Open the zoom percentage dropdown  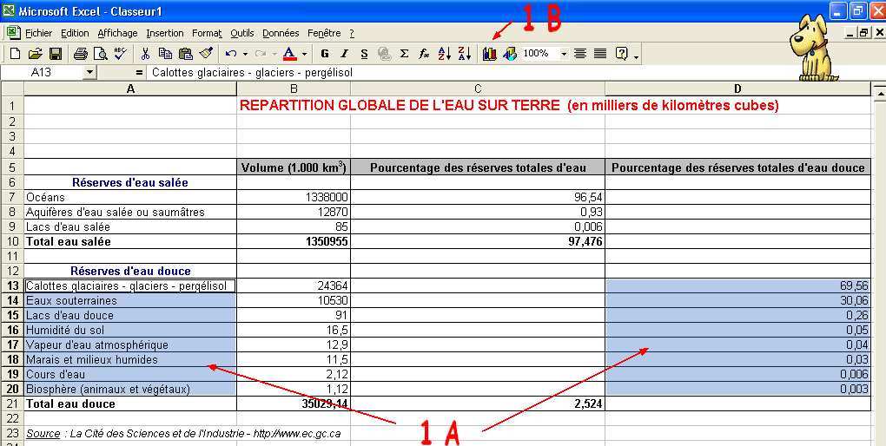click(564, 54)
